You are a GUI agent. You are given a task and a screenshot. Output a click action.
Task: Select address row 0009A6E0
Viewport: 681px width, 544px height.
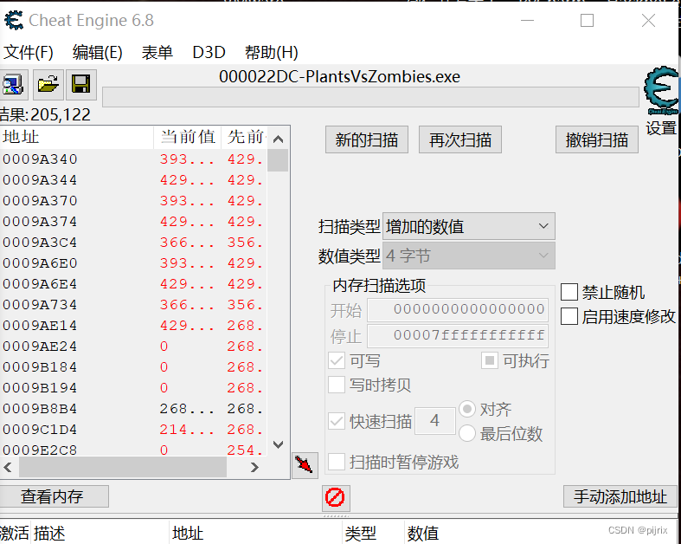point(133,263)
